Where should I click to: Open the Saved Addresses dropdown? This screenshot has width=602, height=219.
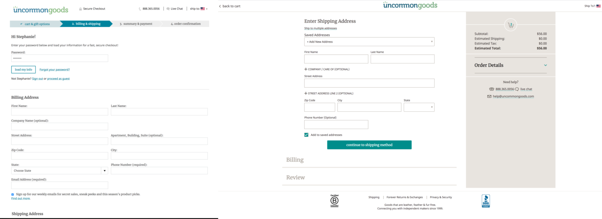(369, 42)
